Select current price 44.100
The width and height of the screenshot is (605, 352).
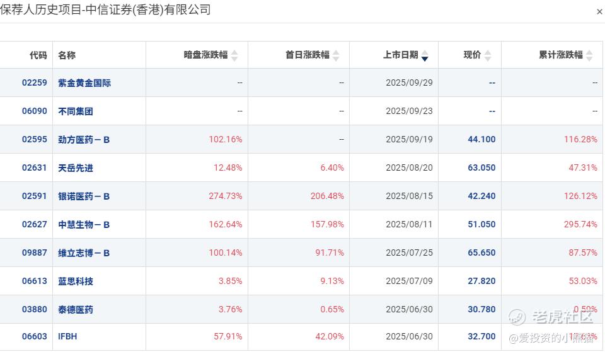tap(481, 139)
